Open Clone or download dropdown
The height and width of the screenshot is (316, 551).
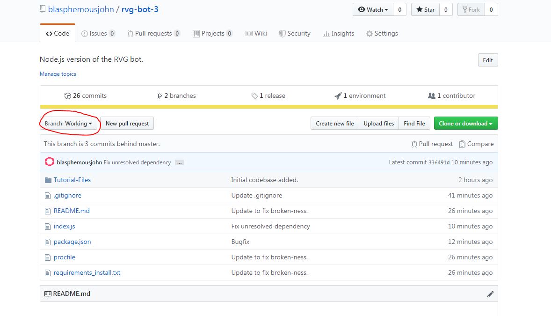pyautogui.click(x=465, y=124)
